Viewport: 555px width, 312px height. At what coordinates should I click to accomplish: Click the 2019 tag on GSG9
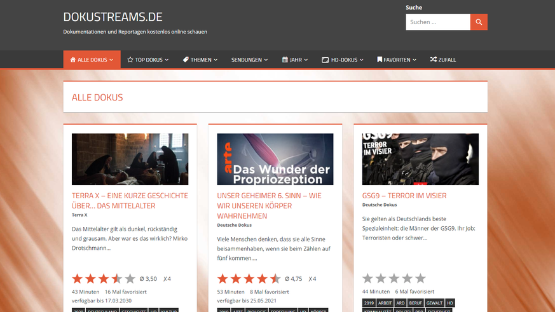coord(369,303)
